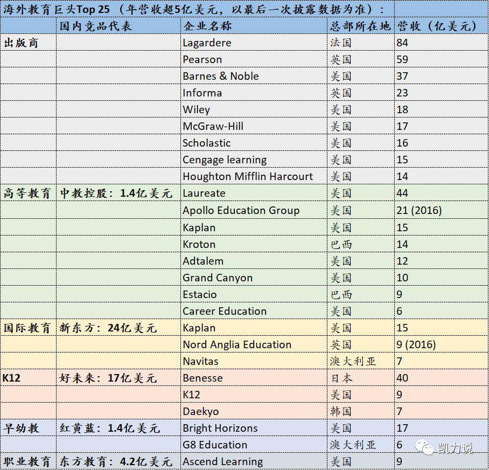Click the company cell 'Lagardere'
This screenshot has width=489, height=470.
tap(254, 43)
